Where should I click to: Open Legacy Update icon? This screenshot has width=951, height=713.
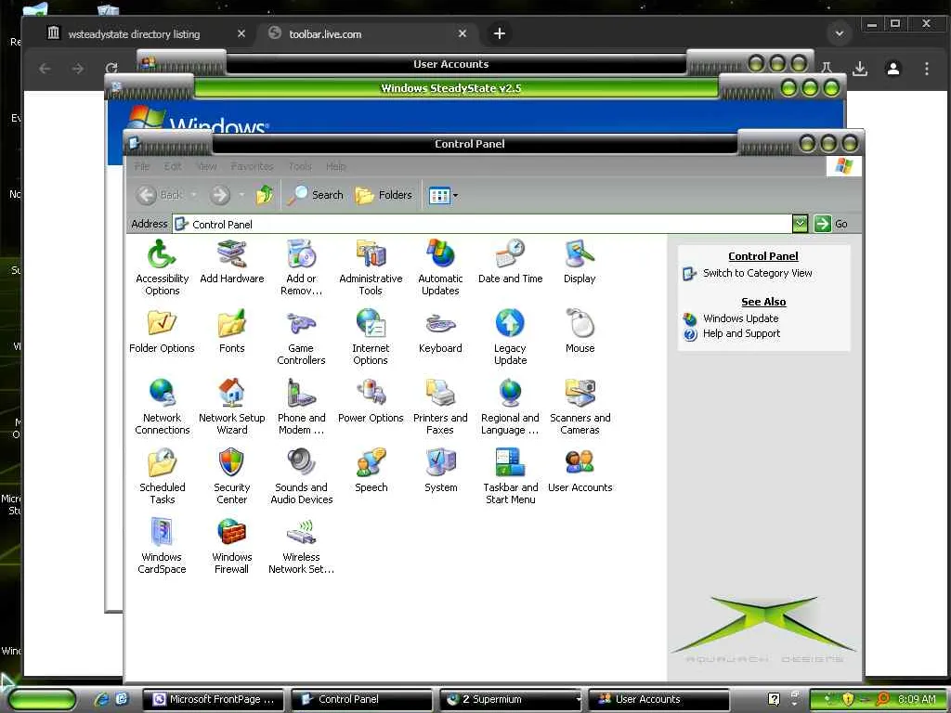[x=510, y=336]
